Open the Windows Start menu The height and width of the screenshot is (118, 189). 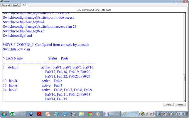(x=4, y=114)
